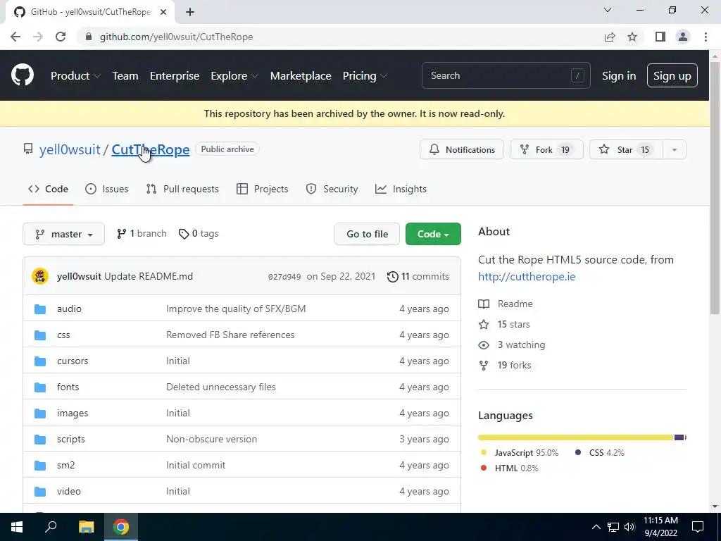
Task: Switch to the Projects tab
Action: click(262, 189)
